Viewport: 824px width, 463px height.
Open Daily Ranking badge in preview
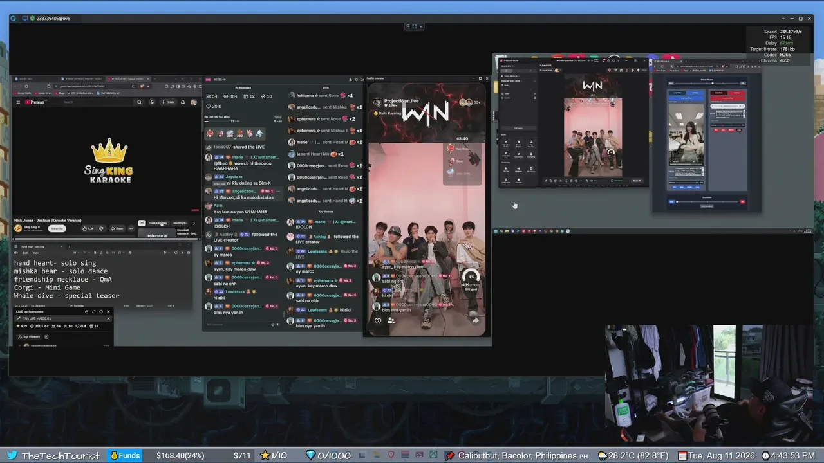(x=387, y=113)
